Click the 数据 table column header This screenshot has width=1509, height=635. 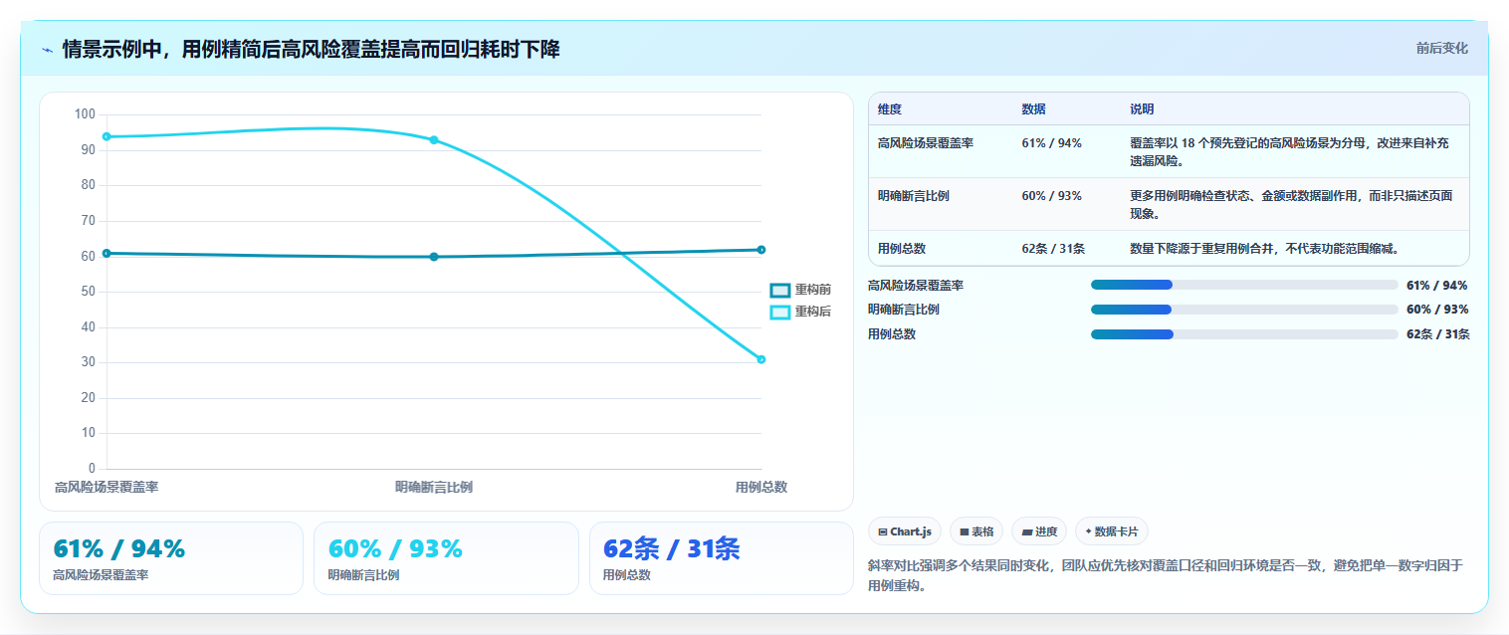pyautogui.click(x=1033, y=109)
